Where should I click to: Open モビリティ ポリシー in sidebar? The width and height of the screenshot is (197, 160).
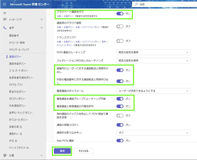(x=17, y=99)
